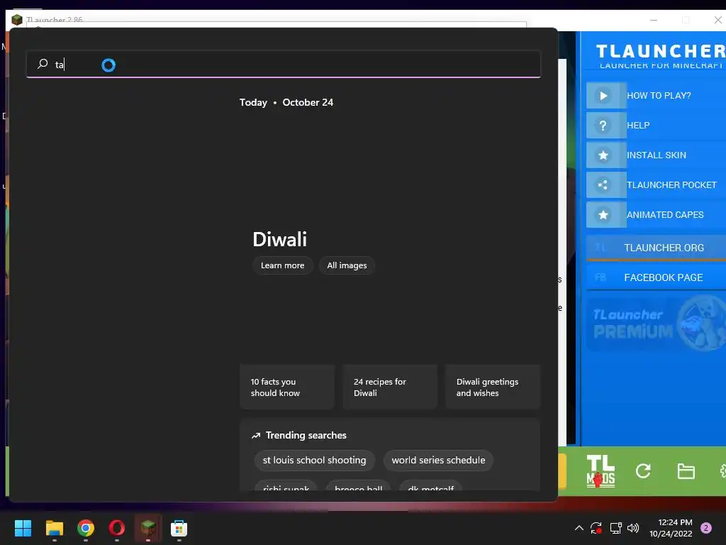Image resolution: width=726 pixels, height=545 pixels.
Task: Open the TLauncher Premium banner
Action: coord(656,324)
